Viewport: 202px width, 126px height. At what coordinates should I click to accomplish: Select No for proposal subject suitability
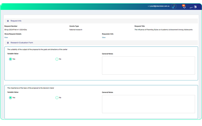(57, 59)
